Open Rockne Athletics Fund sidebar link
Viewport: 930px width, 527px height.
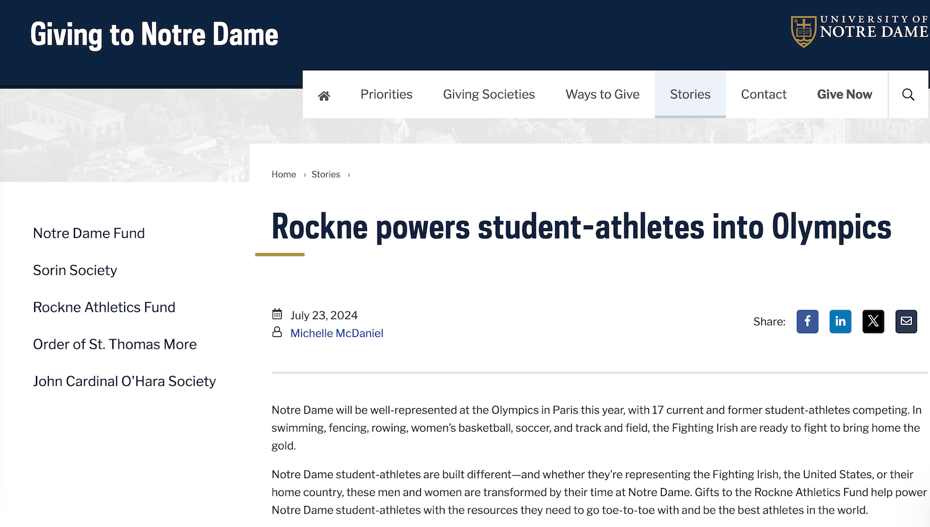pos(104,307)
